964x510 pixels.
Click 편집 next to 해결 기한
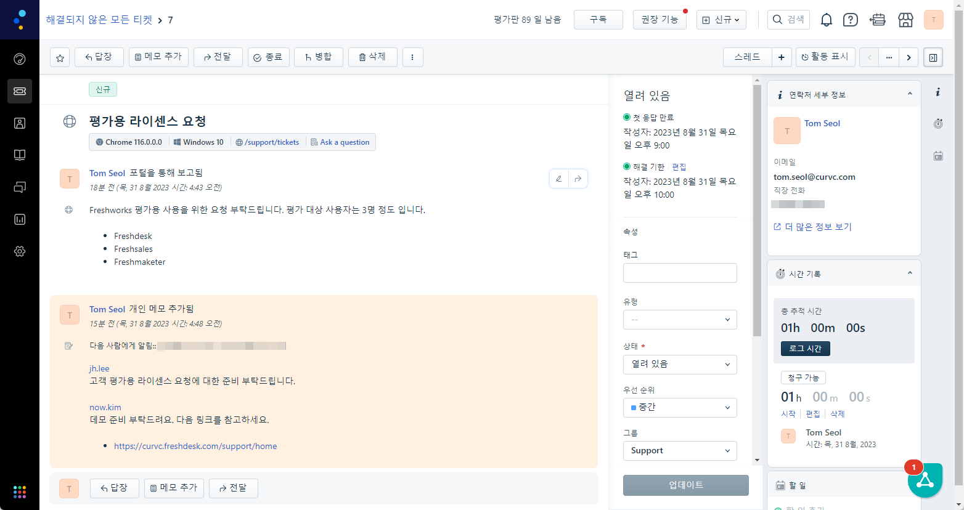pyautogui.click(x=679, y=167)
